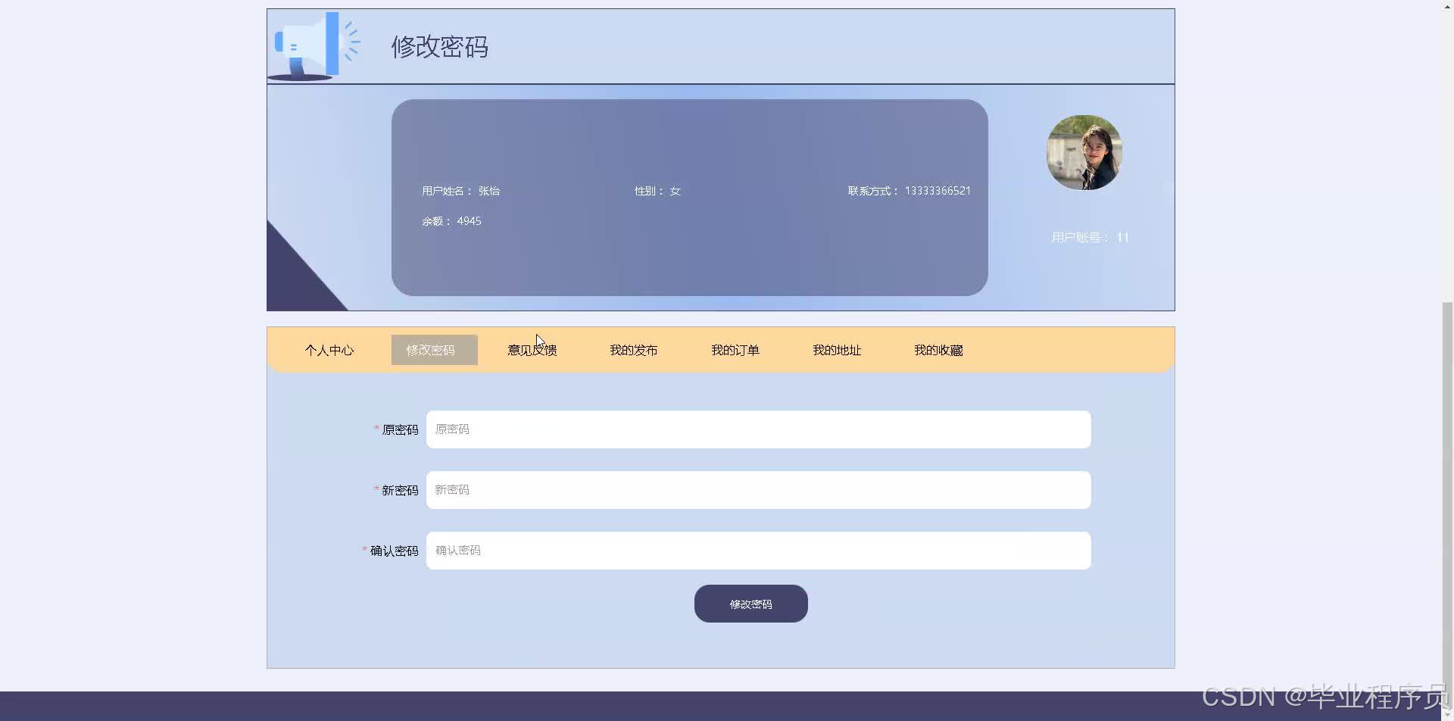Click the 新密码 field label
The image size is (1454, 721).
pos(400,490)
